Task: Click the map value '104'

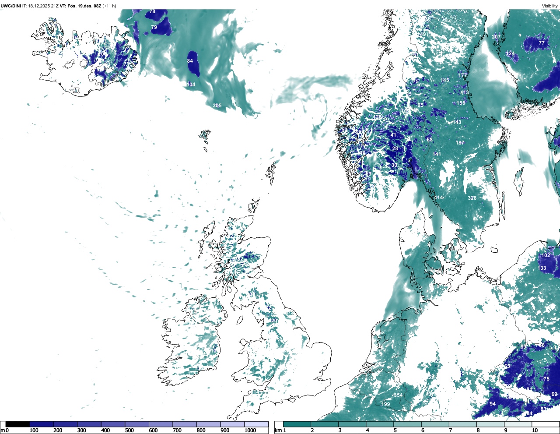Action: click(x=191, y=85)
